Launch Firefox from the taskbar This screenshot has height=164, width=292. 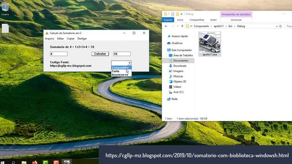point(35,162)
